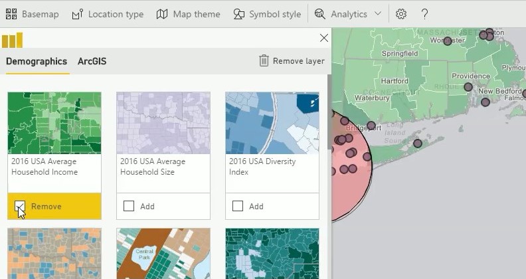
Task: Click the question mark help icon
Action: click(425, 14)
